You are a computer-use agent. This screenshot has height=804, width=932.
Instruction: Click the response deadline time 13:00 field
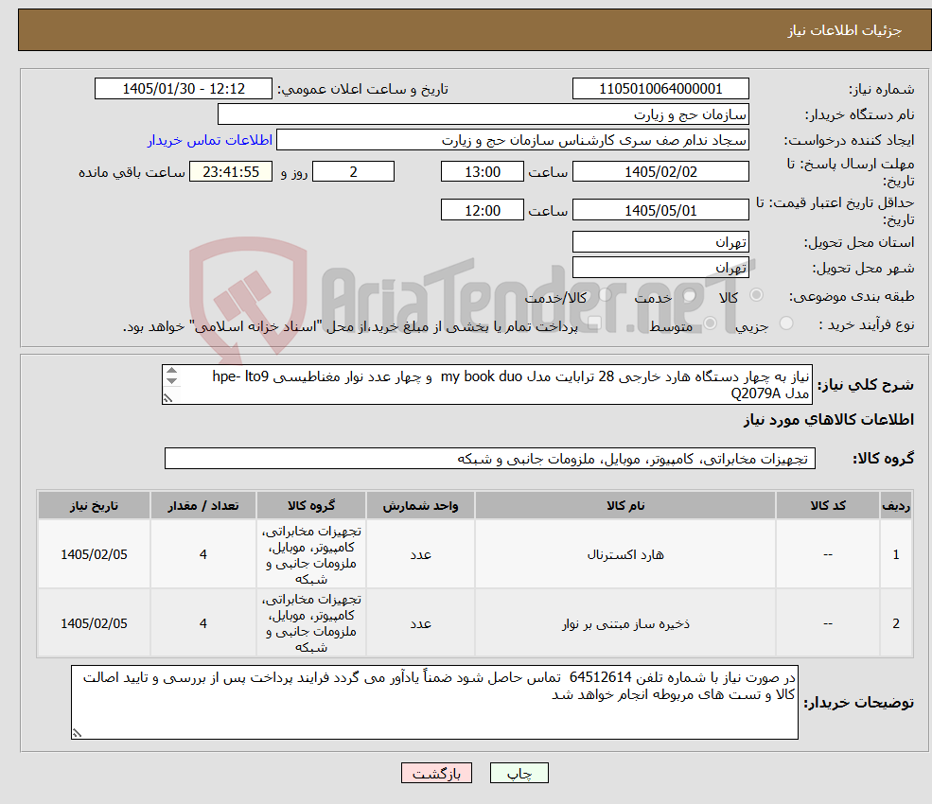[x=482, y=172]
